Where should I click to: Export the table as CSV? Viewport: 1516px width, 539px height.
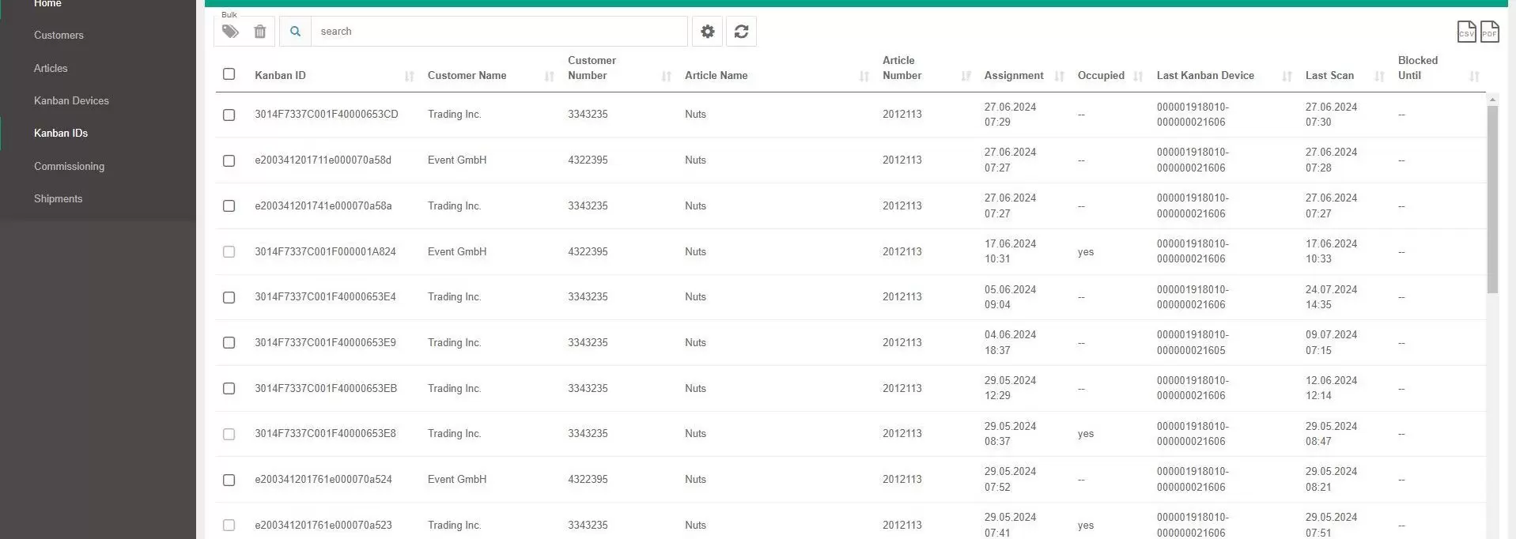pos(1466,32)
